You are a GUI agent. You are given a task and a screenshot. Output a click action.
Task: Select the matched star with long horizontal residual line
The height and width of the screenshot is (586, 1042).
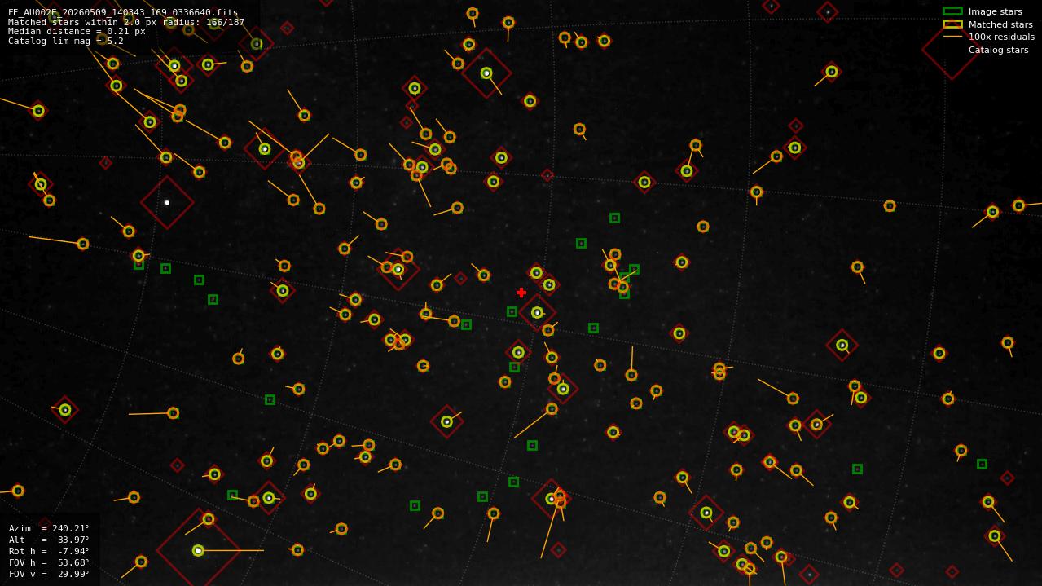(198, 550)
